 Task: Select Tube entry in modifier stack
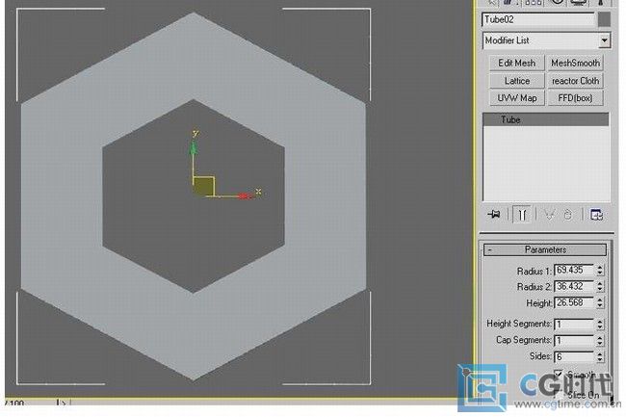546,119
